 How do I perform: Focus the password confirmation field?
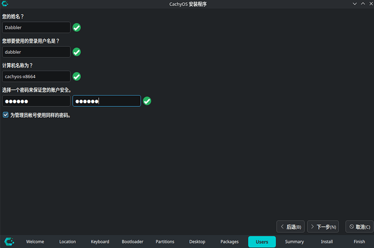(x=107, y=101)
